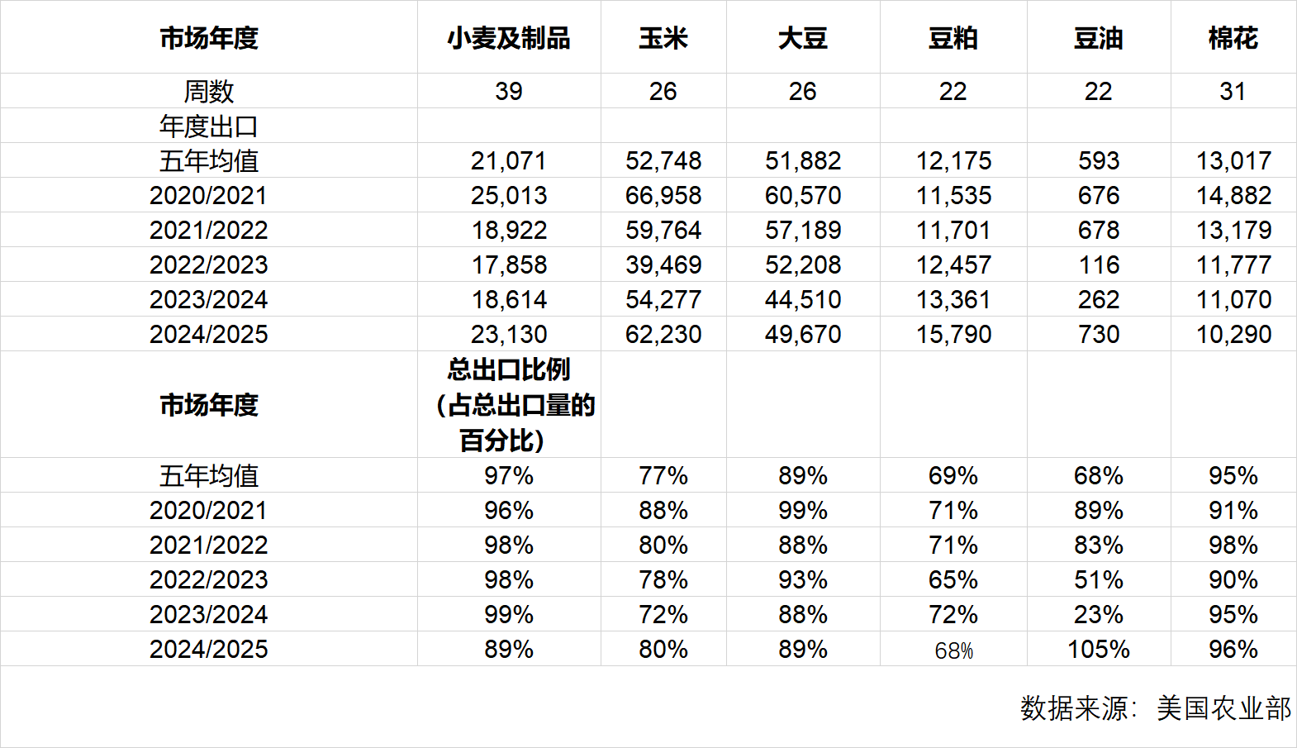
Task: Click the 大豆 header cell
Action: point(802,38)
